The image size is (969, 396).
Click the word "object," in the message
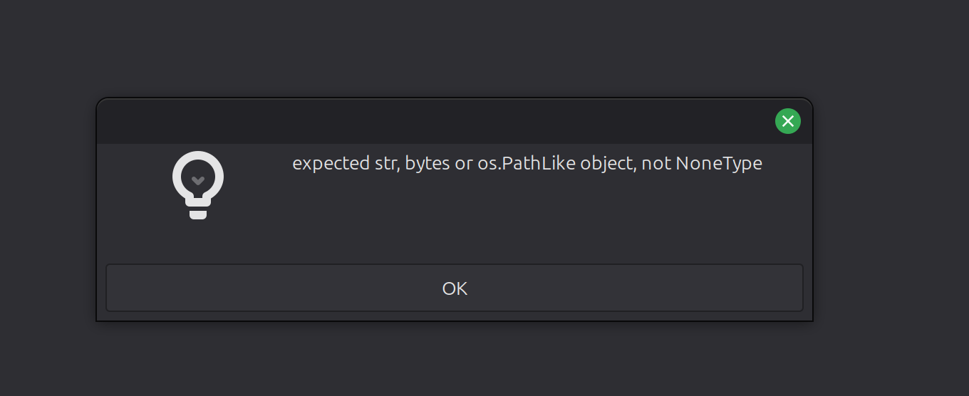tap(608, 164)
